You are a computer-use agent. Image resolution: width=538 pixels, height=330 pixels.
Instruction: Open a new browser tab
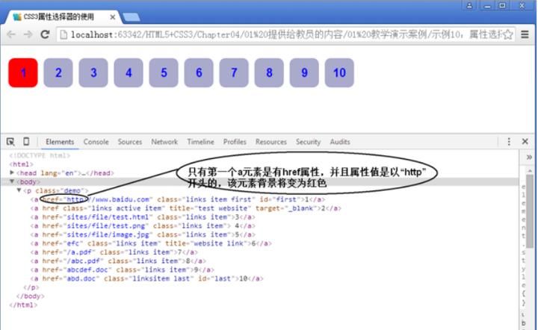coord(131,17)
